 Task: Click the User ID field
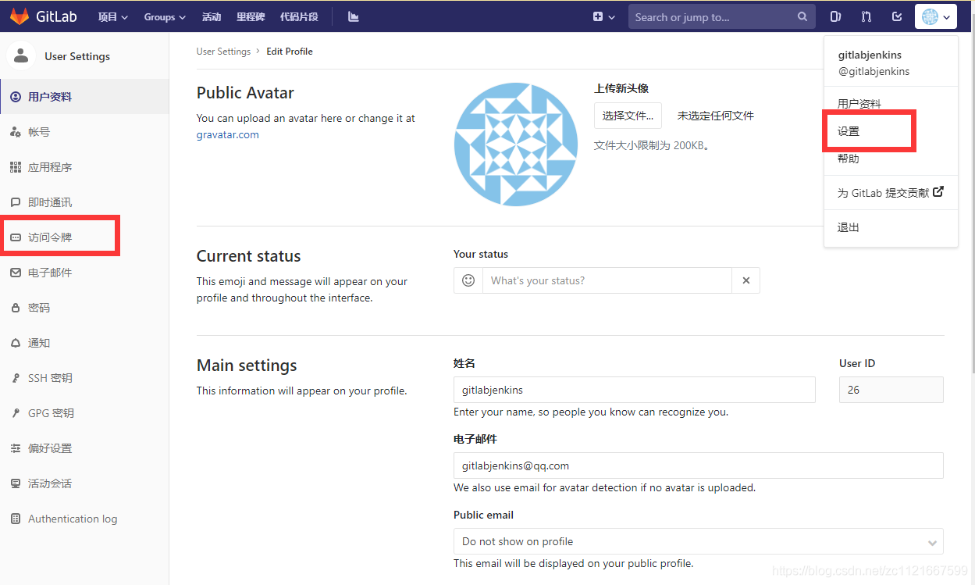tap(891, 390)
